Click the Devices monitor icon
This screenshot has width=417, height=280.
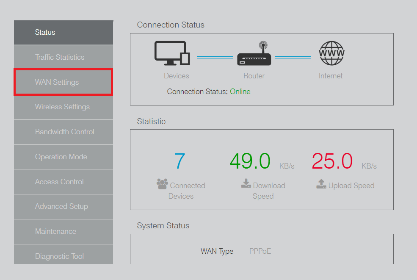171,53
